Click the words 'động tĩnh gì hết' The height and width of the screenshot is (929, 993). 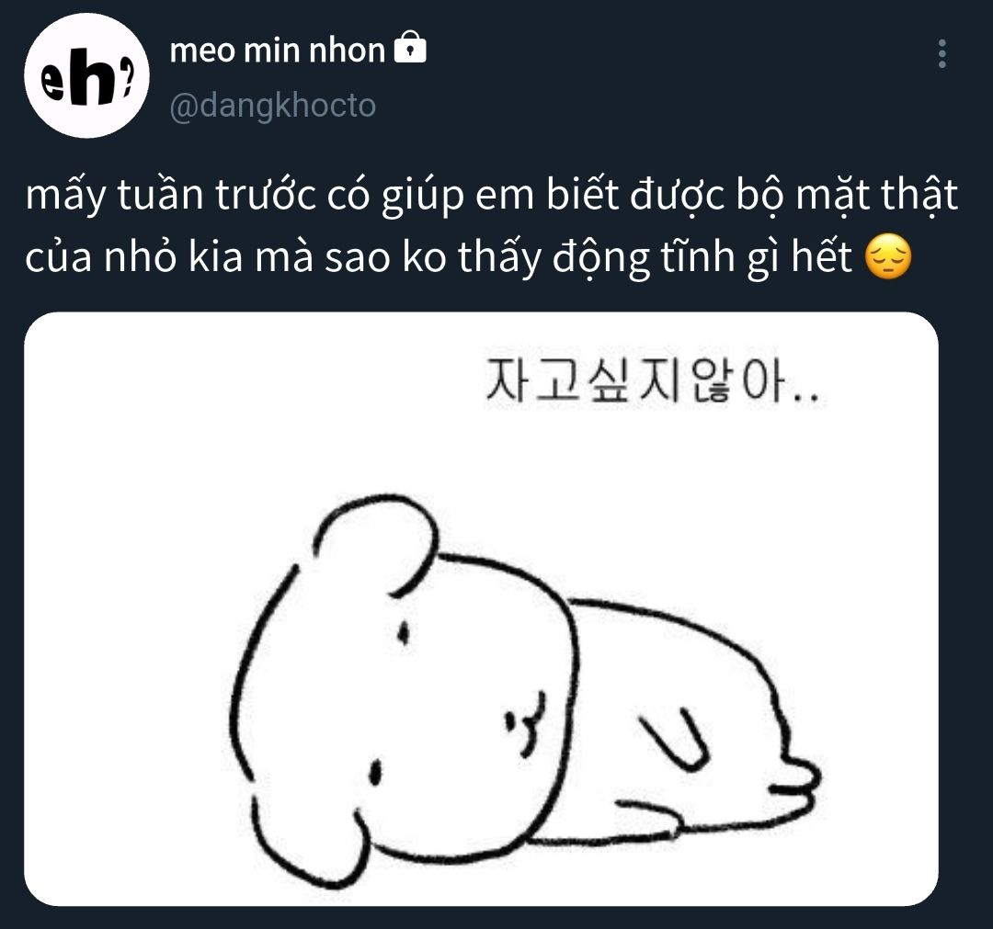coord(702,257)
